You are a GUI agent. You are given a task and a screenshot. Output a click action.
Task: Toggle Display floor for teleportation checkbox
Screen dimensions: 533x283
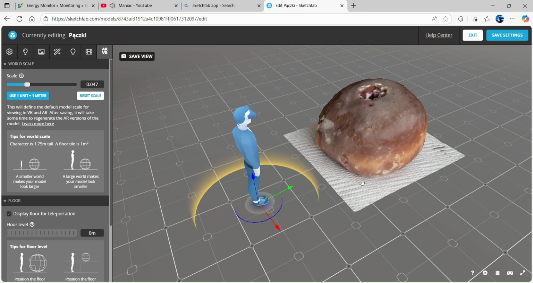9,214
